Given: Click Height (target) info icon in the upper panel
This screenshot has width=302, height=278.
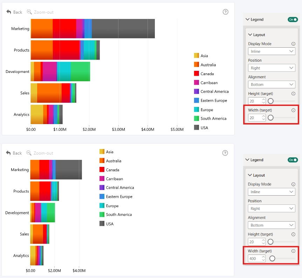Looking at the screenshot, I should click(293, 94).
